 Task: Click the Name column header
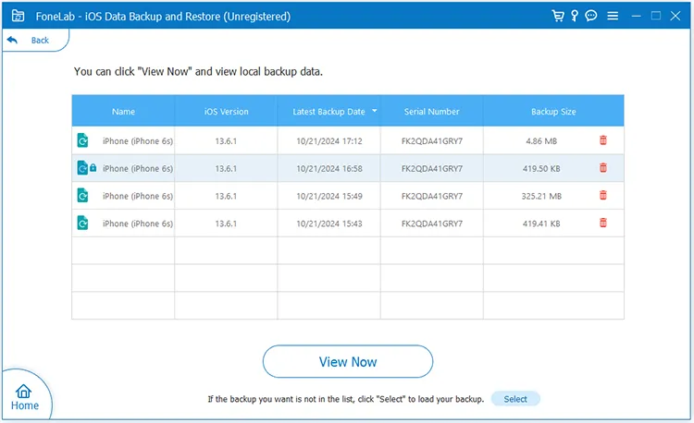(x=123, y=112)
